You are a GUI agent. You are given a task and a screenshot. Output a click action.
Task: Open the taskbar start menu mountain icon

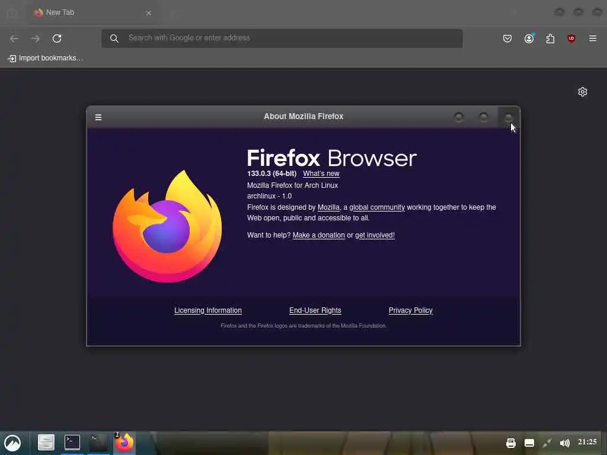click(x=12, y=443)
